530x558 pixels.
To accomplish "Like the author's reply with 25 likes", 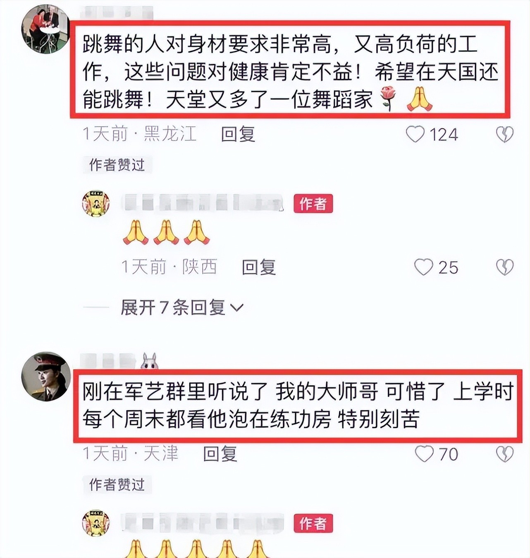I will coord(424,267).
